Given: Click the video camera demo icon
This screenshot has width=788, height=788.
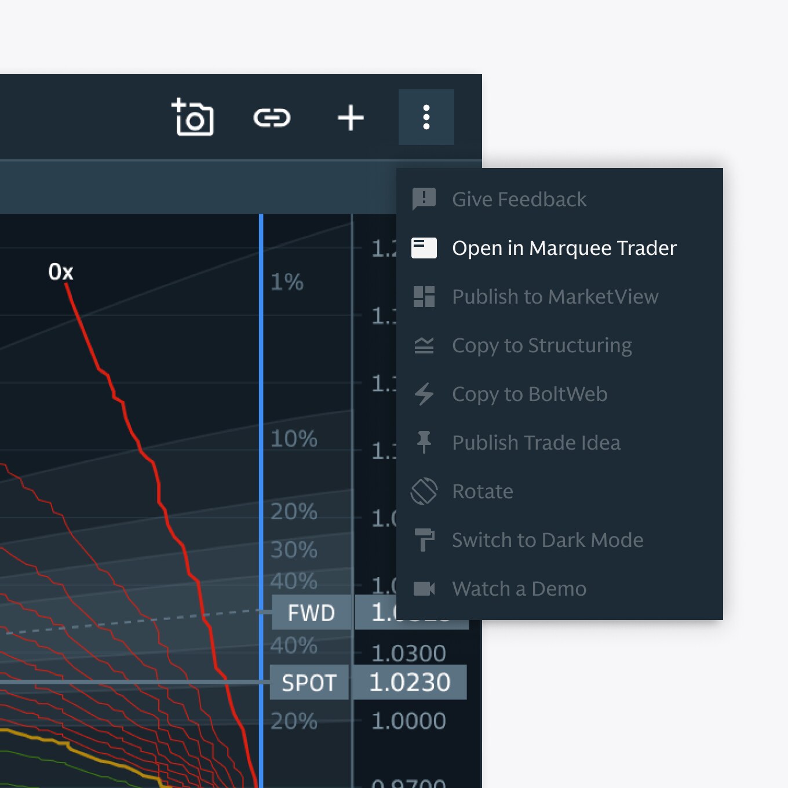Looking at the screenshot, I should pos(424,589).
